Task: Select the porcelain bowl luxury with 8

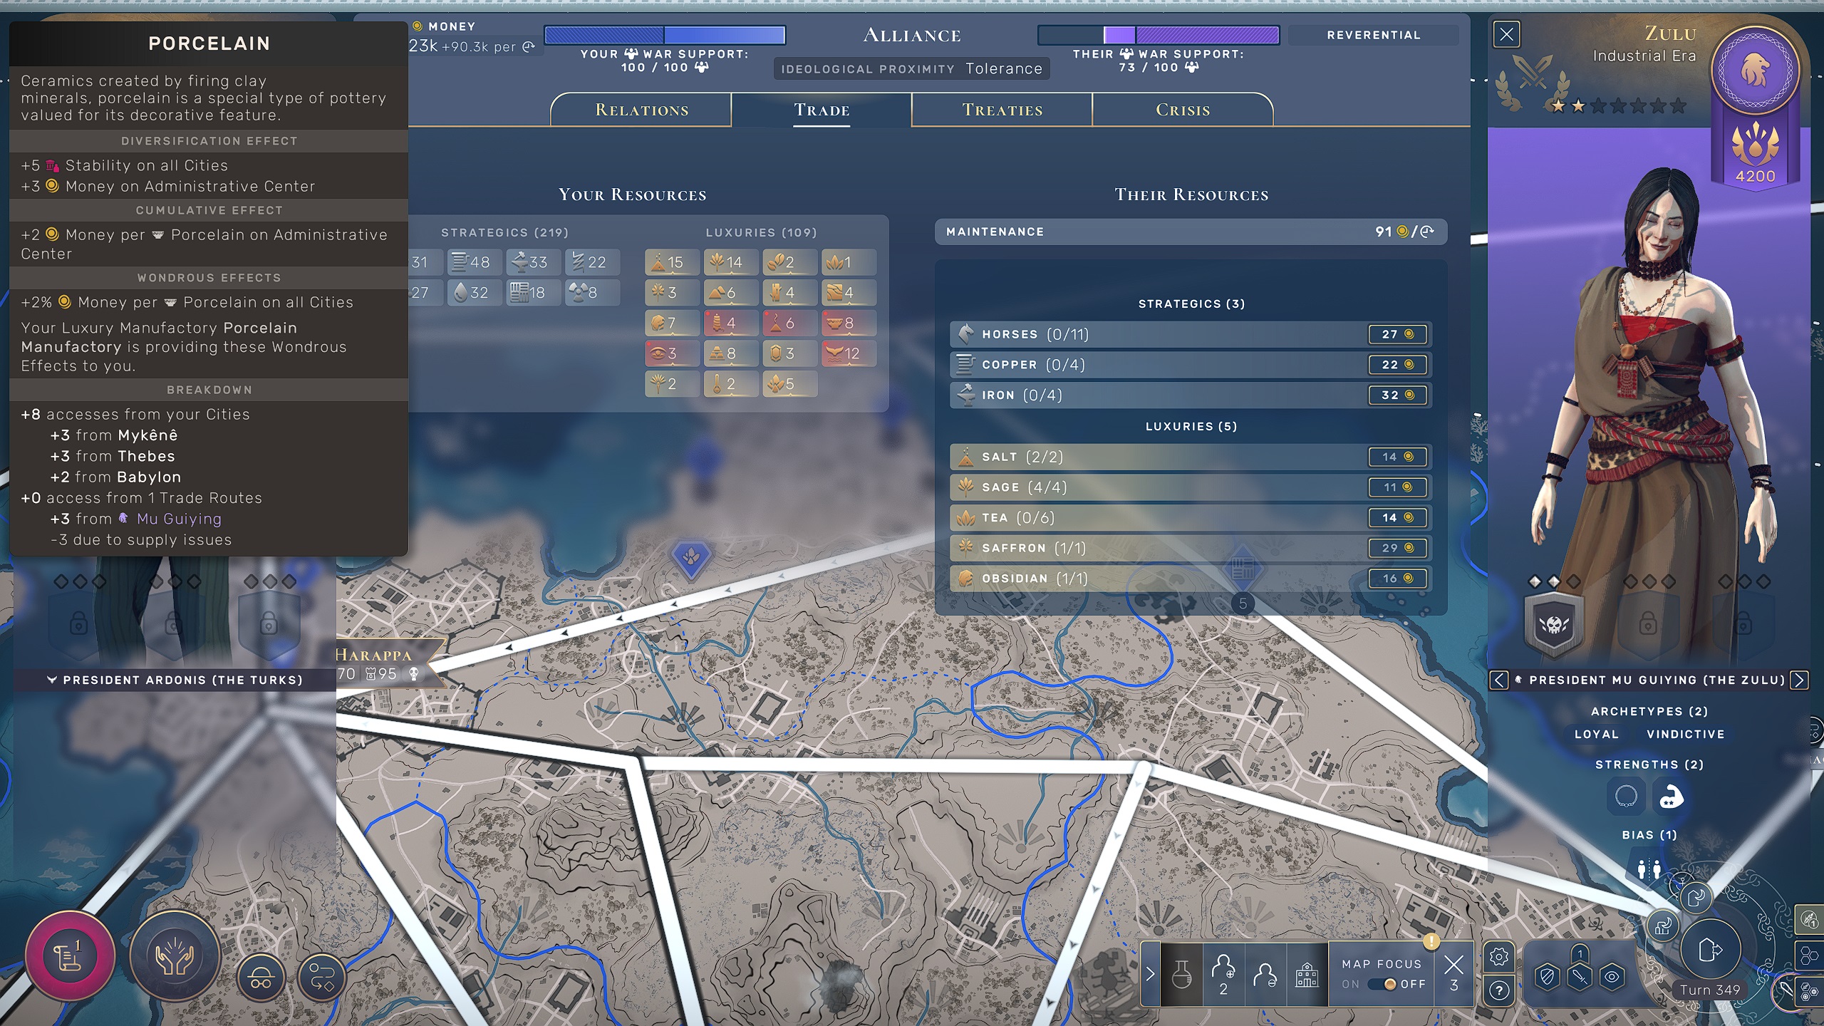Action: coord(849,323)
